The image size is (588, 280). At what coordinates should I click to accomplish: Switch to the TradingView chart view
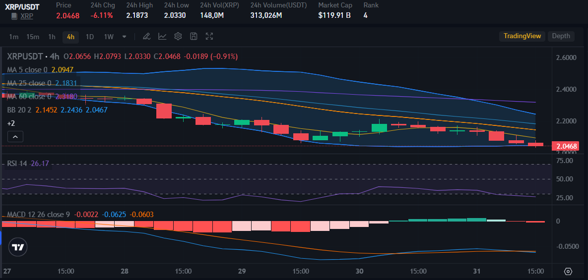[522, 36]
